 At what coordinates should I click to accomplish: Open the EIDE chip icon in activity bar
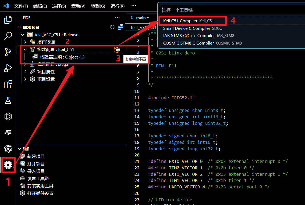click(x=8, y=165)
